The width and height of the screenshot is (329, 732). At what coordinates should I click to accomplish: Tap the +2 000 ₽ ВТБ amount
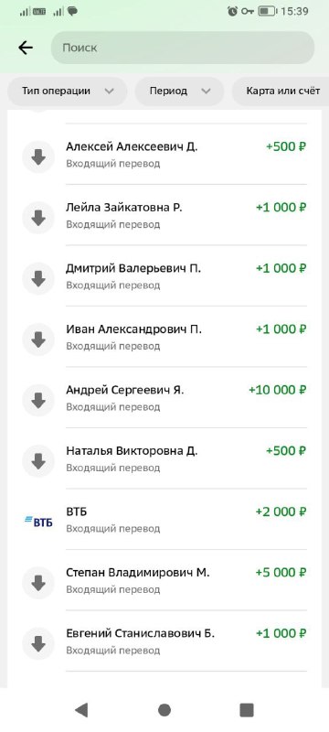tap(281, 511)
